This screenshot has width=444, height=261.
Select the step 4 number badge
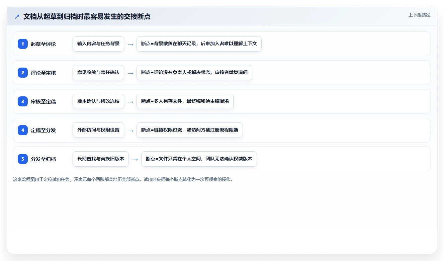click(23, 130)
